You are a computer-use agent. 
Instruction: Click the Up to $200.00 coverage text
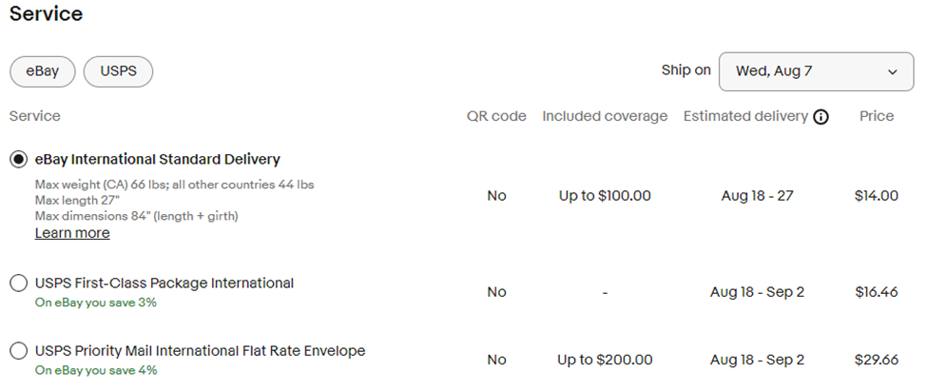tap(605, 360)
